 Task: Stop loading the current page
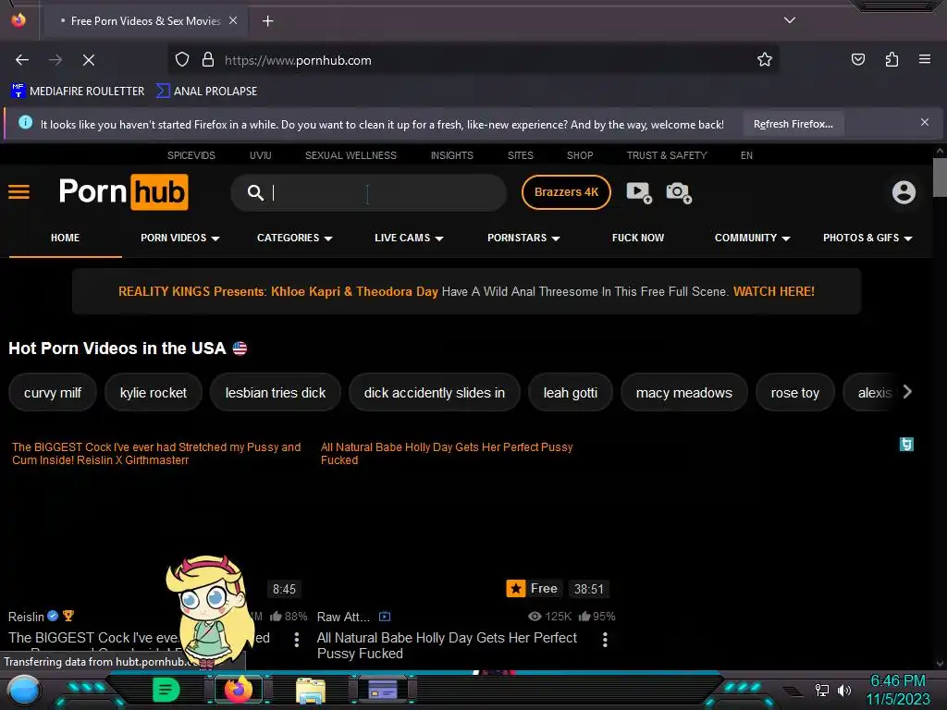point(89,60)
